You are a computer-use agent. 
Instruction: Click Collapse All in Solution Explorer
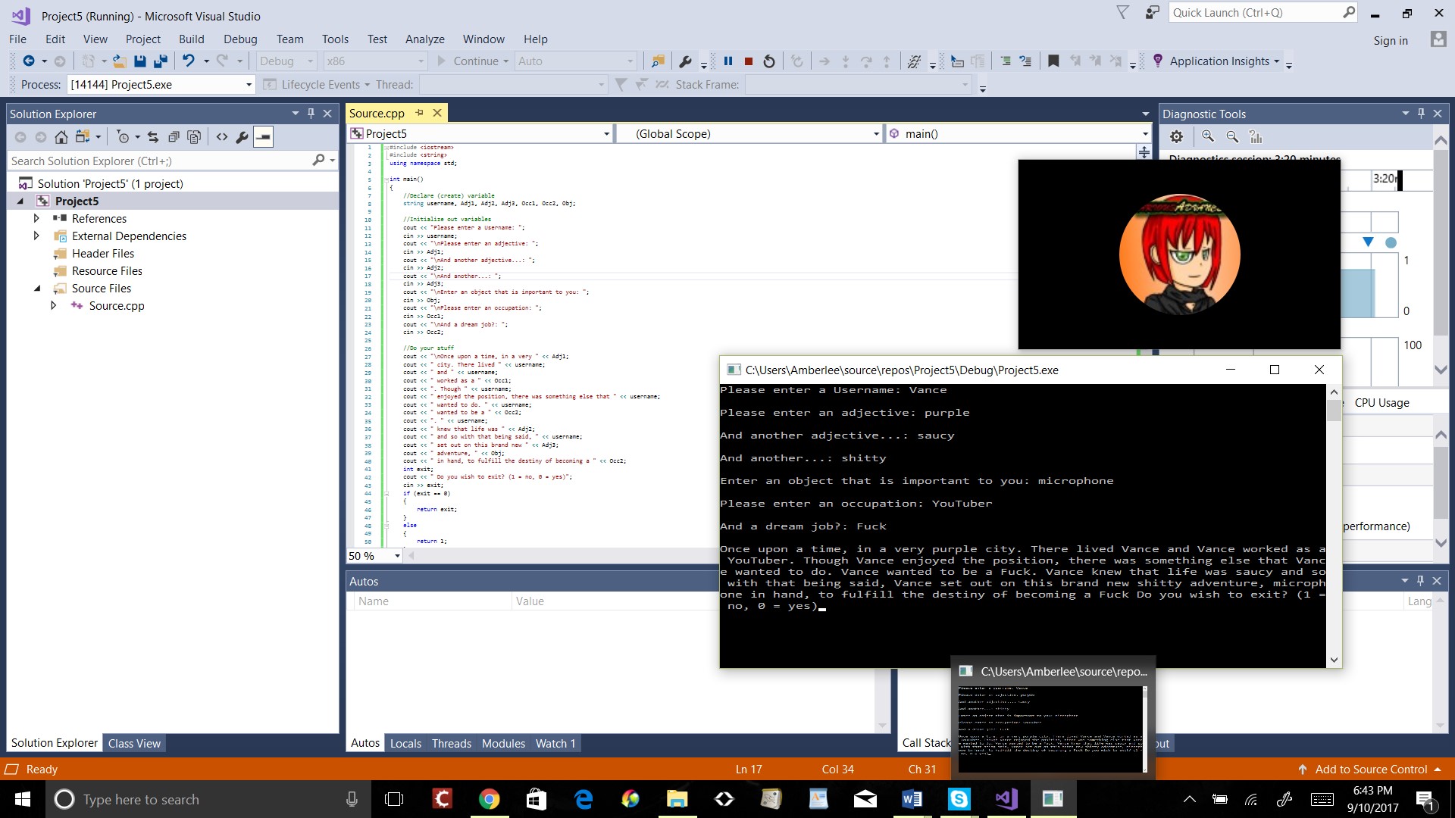click(x=174, y=137)
